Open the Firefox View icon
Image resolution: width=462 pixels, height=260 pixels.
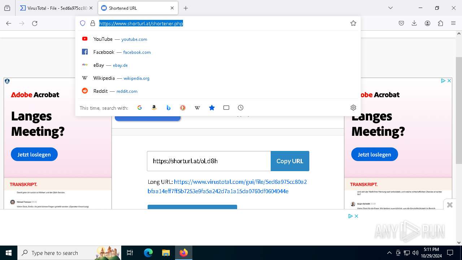point(7,8)
